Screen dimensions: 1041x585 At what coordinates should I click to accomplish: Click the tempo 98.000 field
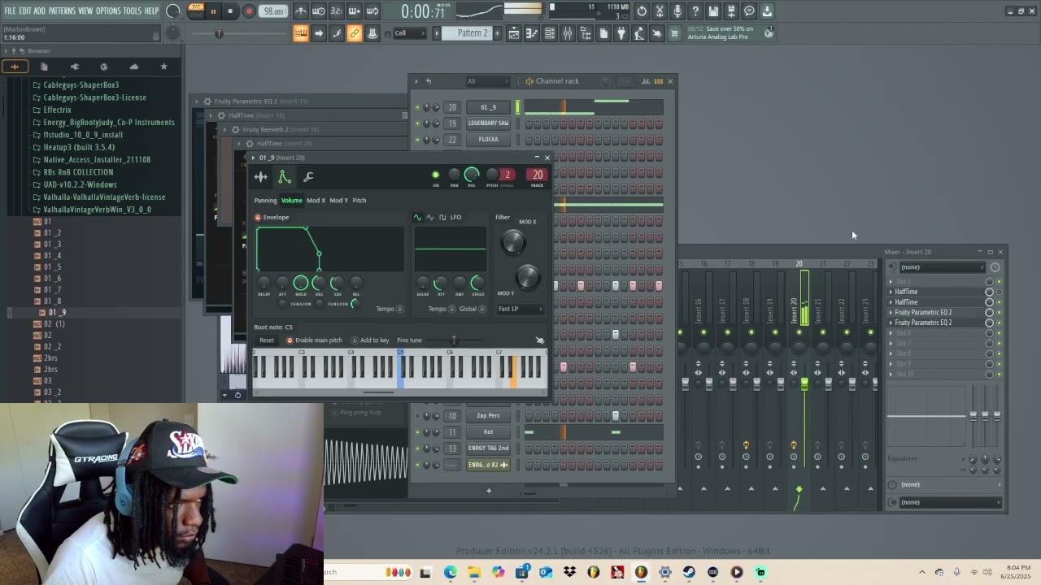pos(274,11)
